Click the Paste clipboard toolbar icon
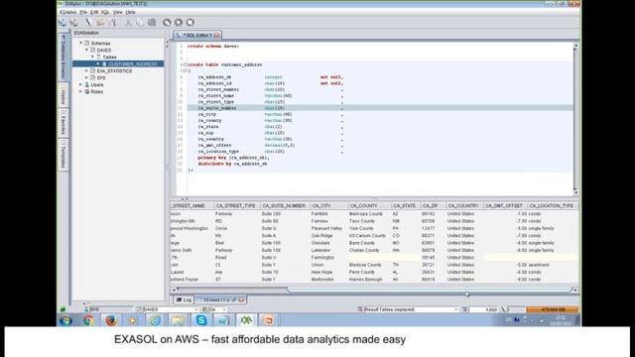The image size is (635, 357). [152, 22]
